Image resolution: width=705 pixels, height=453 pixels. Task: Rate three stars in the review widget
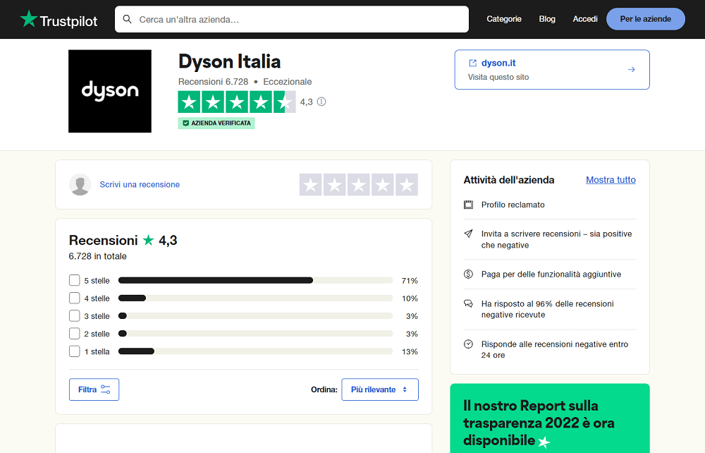coord(359,184)
